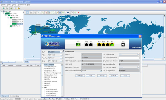
Task: Click the pencil edit icon in map toolbar
Action: tap(57, 12)
